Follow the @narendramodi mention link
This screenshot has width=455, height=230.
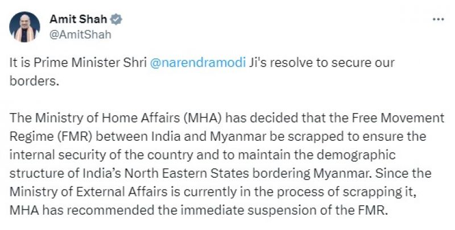[197, 64]
